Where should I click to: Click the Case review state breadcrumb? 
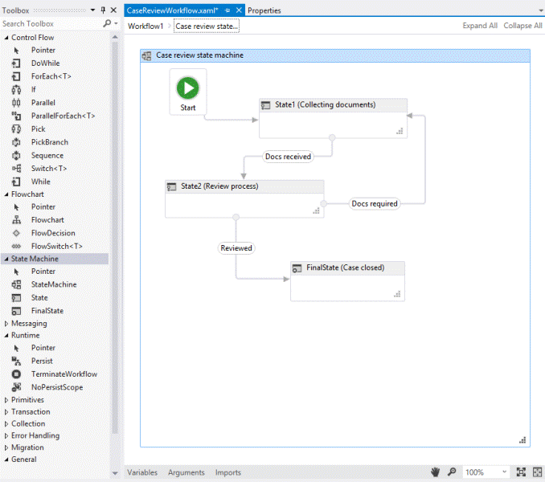point(207,26)
